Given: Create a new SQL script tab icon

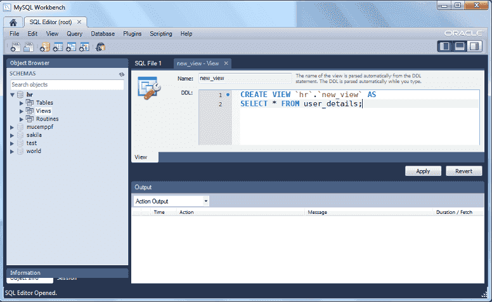Looking at the screenshot, I should (15, 47).
